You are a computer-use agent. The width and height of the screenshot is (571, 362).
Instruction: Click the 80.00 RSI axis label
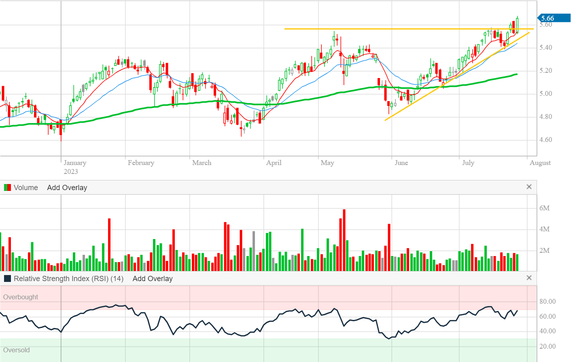[x=547, y=302]
